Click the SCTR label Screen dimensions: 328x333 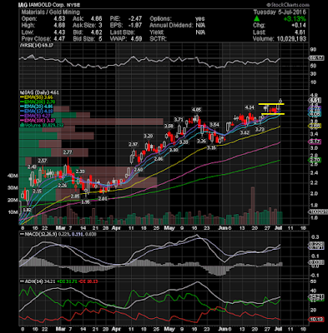click(158, 39)
